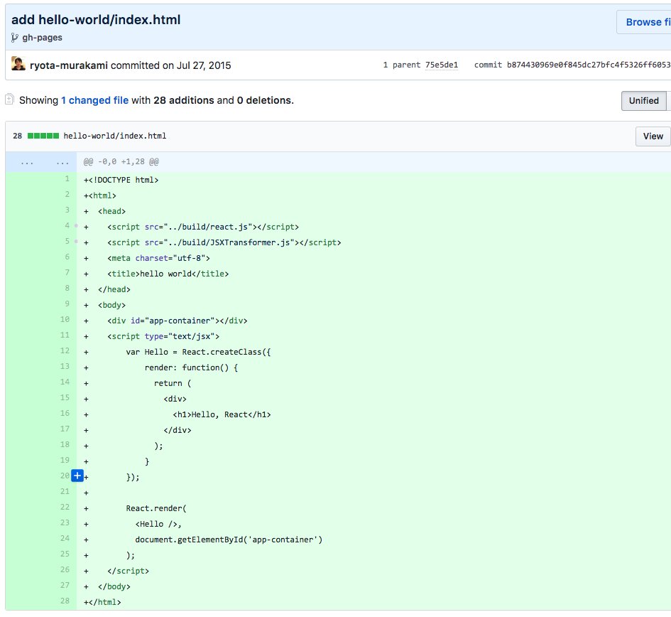Open parent commit 75e5de1

point(442,65)
